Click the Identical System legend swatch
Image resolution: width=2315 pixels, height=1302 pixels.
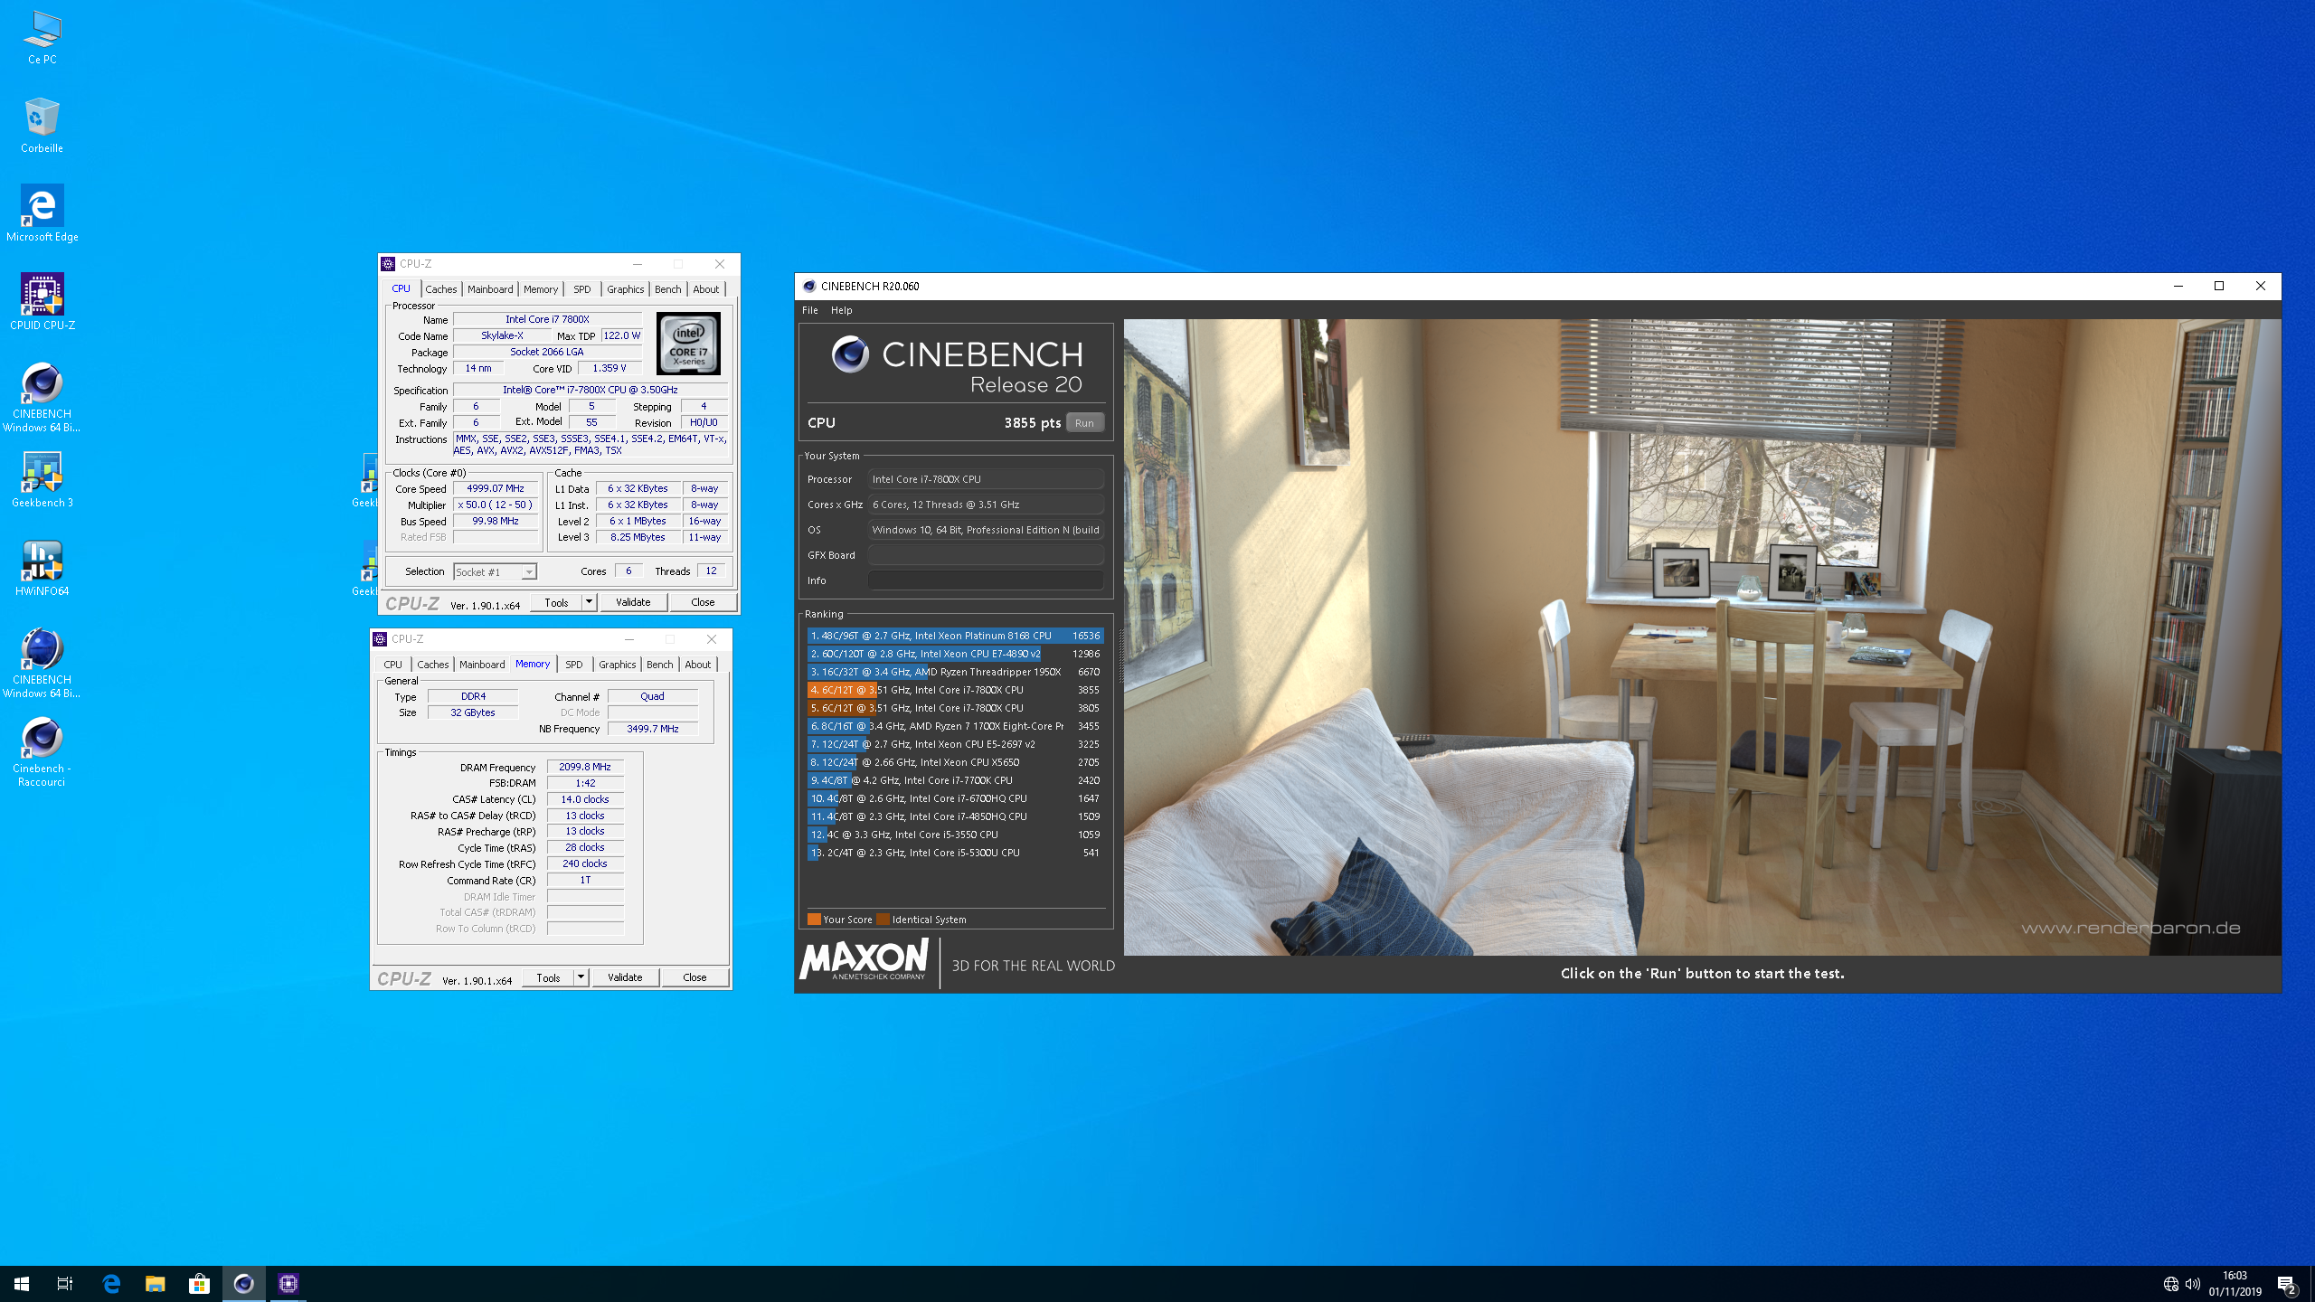click(x=883, y=920)
